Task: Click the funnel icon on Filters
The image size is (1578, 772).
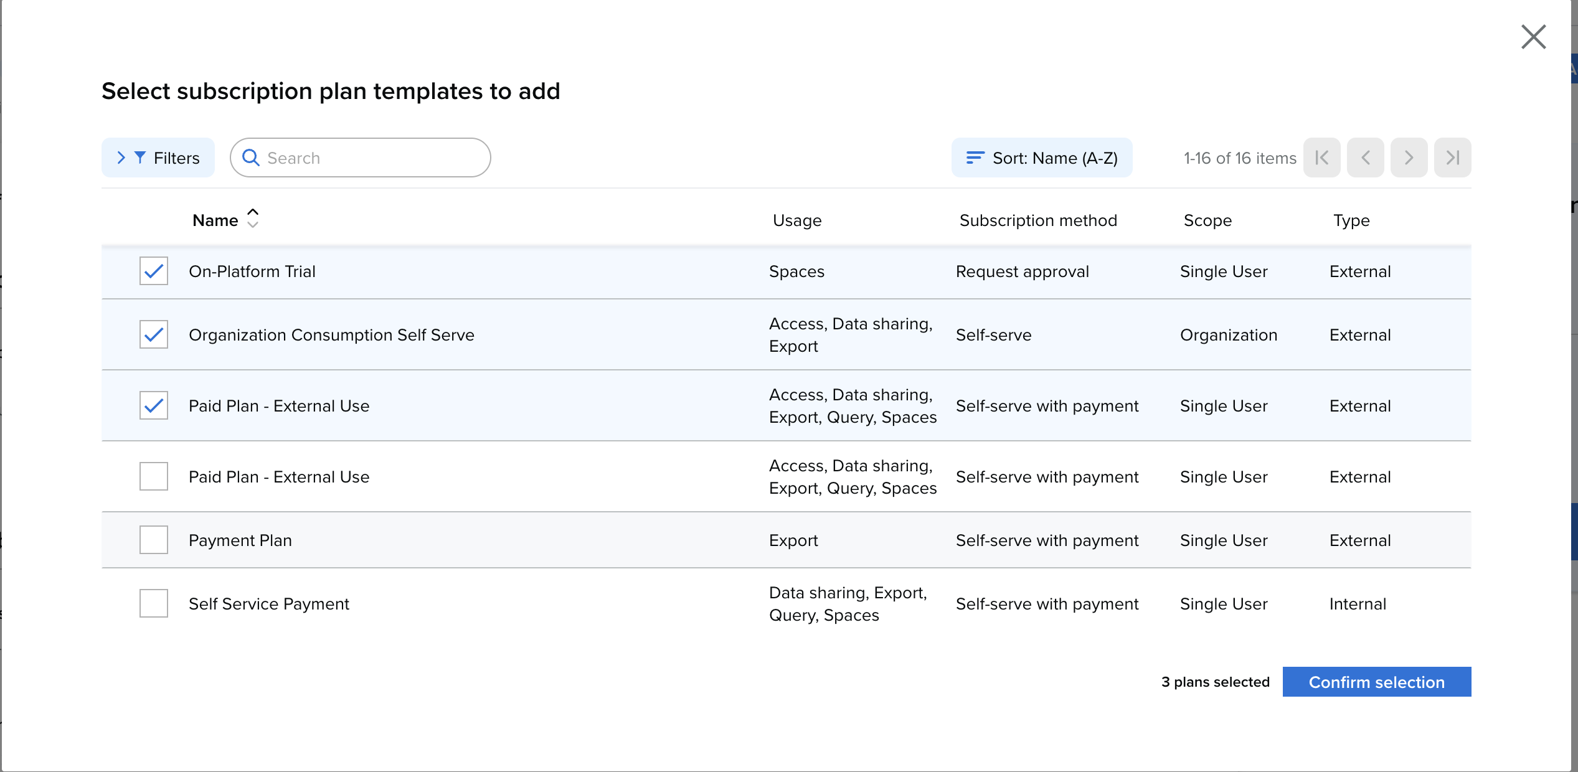Action: 140,158
